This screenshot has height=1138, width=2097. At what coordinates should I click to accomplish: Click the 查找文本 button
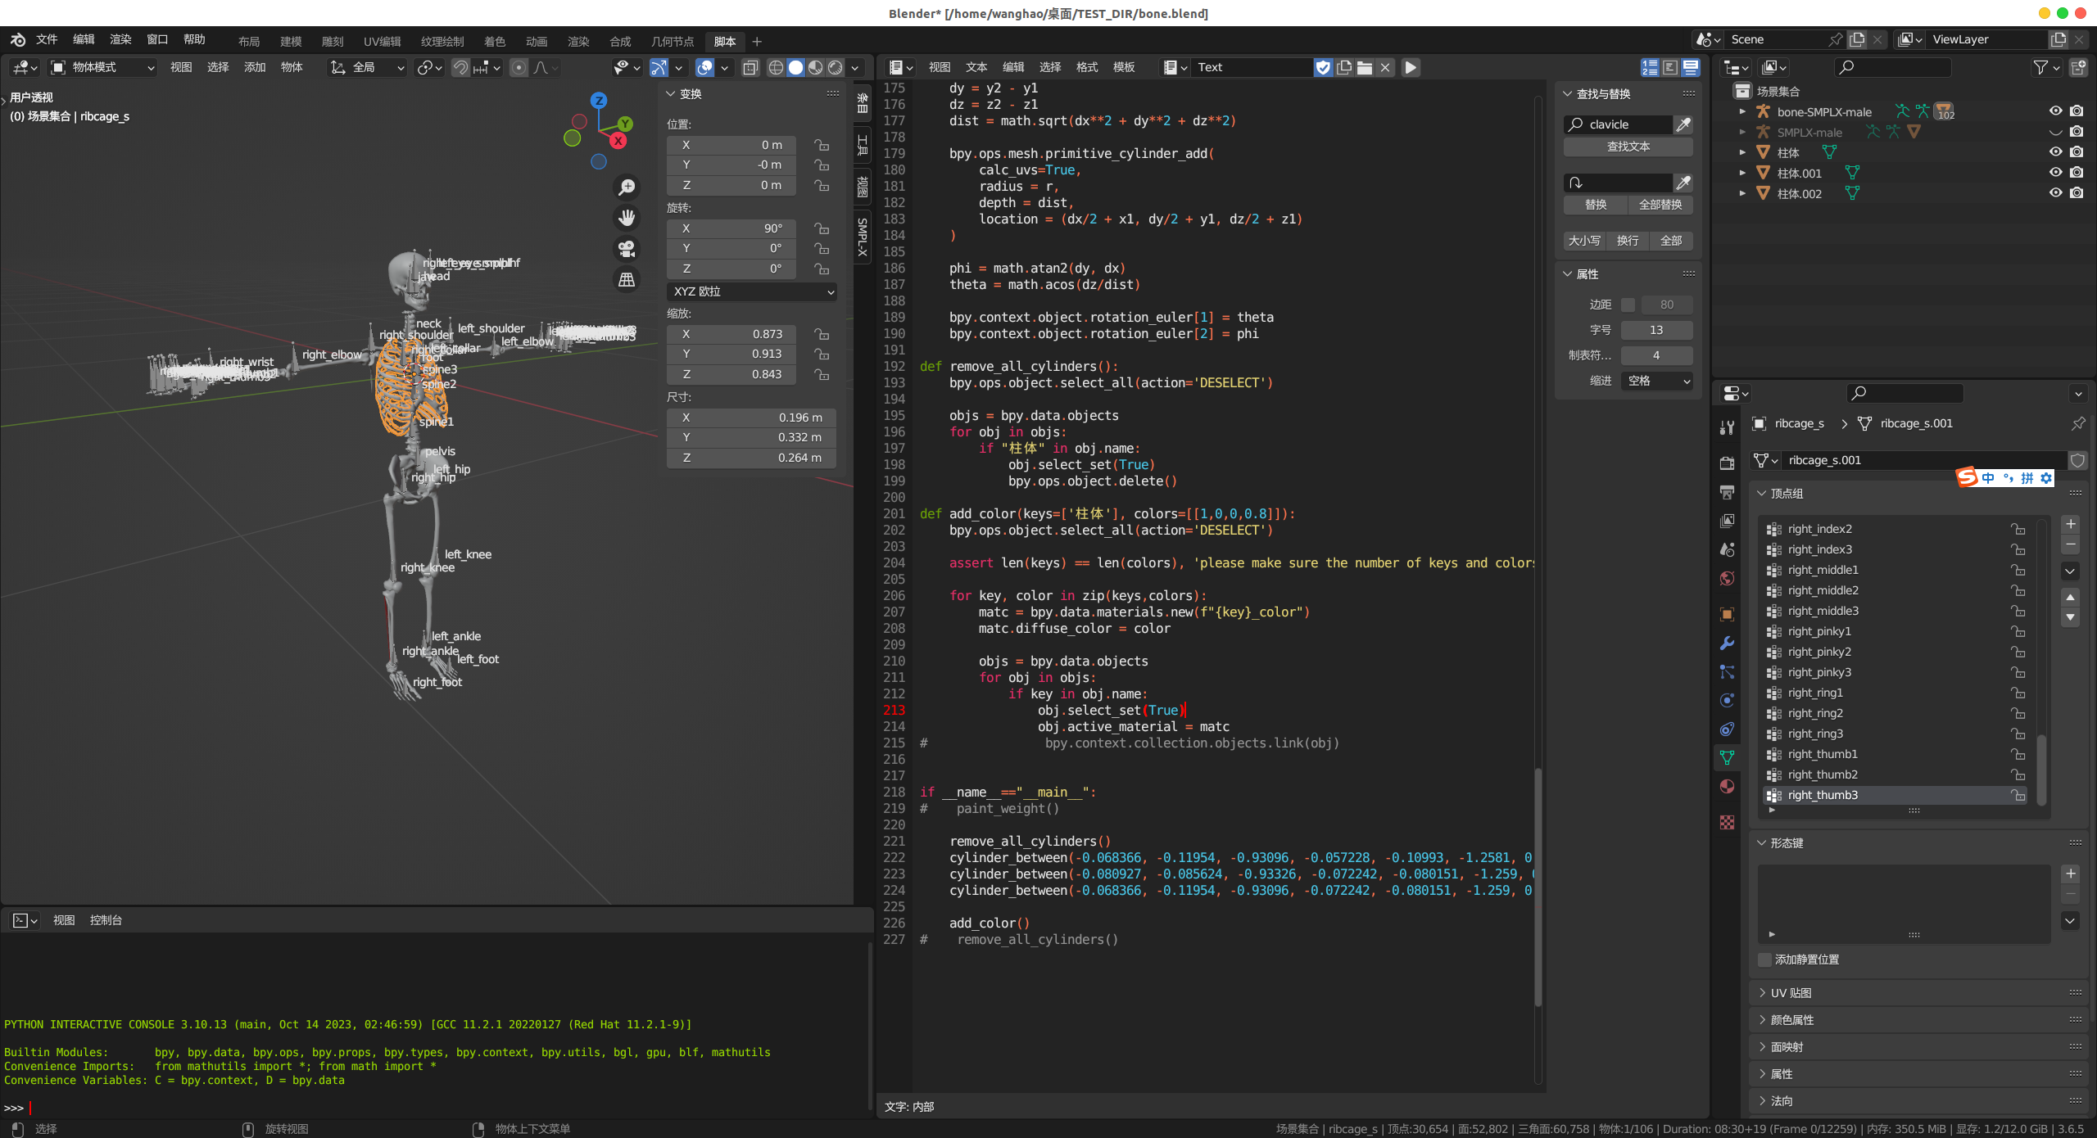1628,147
